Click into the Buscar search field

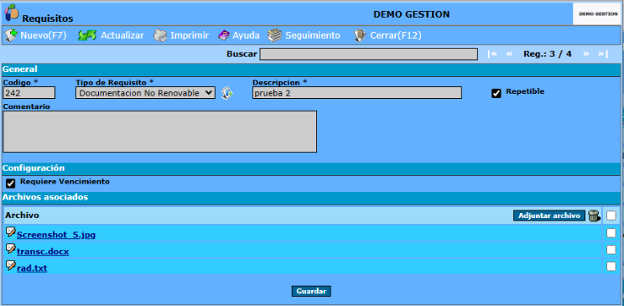[x=368, y=54]
